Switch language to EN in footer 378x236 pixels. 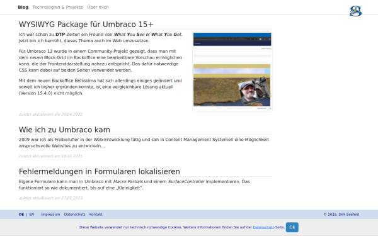pyautogui.click(x=31, y=215)
